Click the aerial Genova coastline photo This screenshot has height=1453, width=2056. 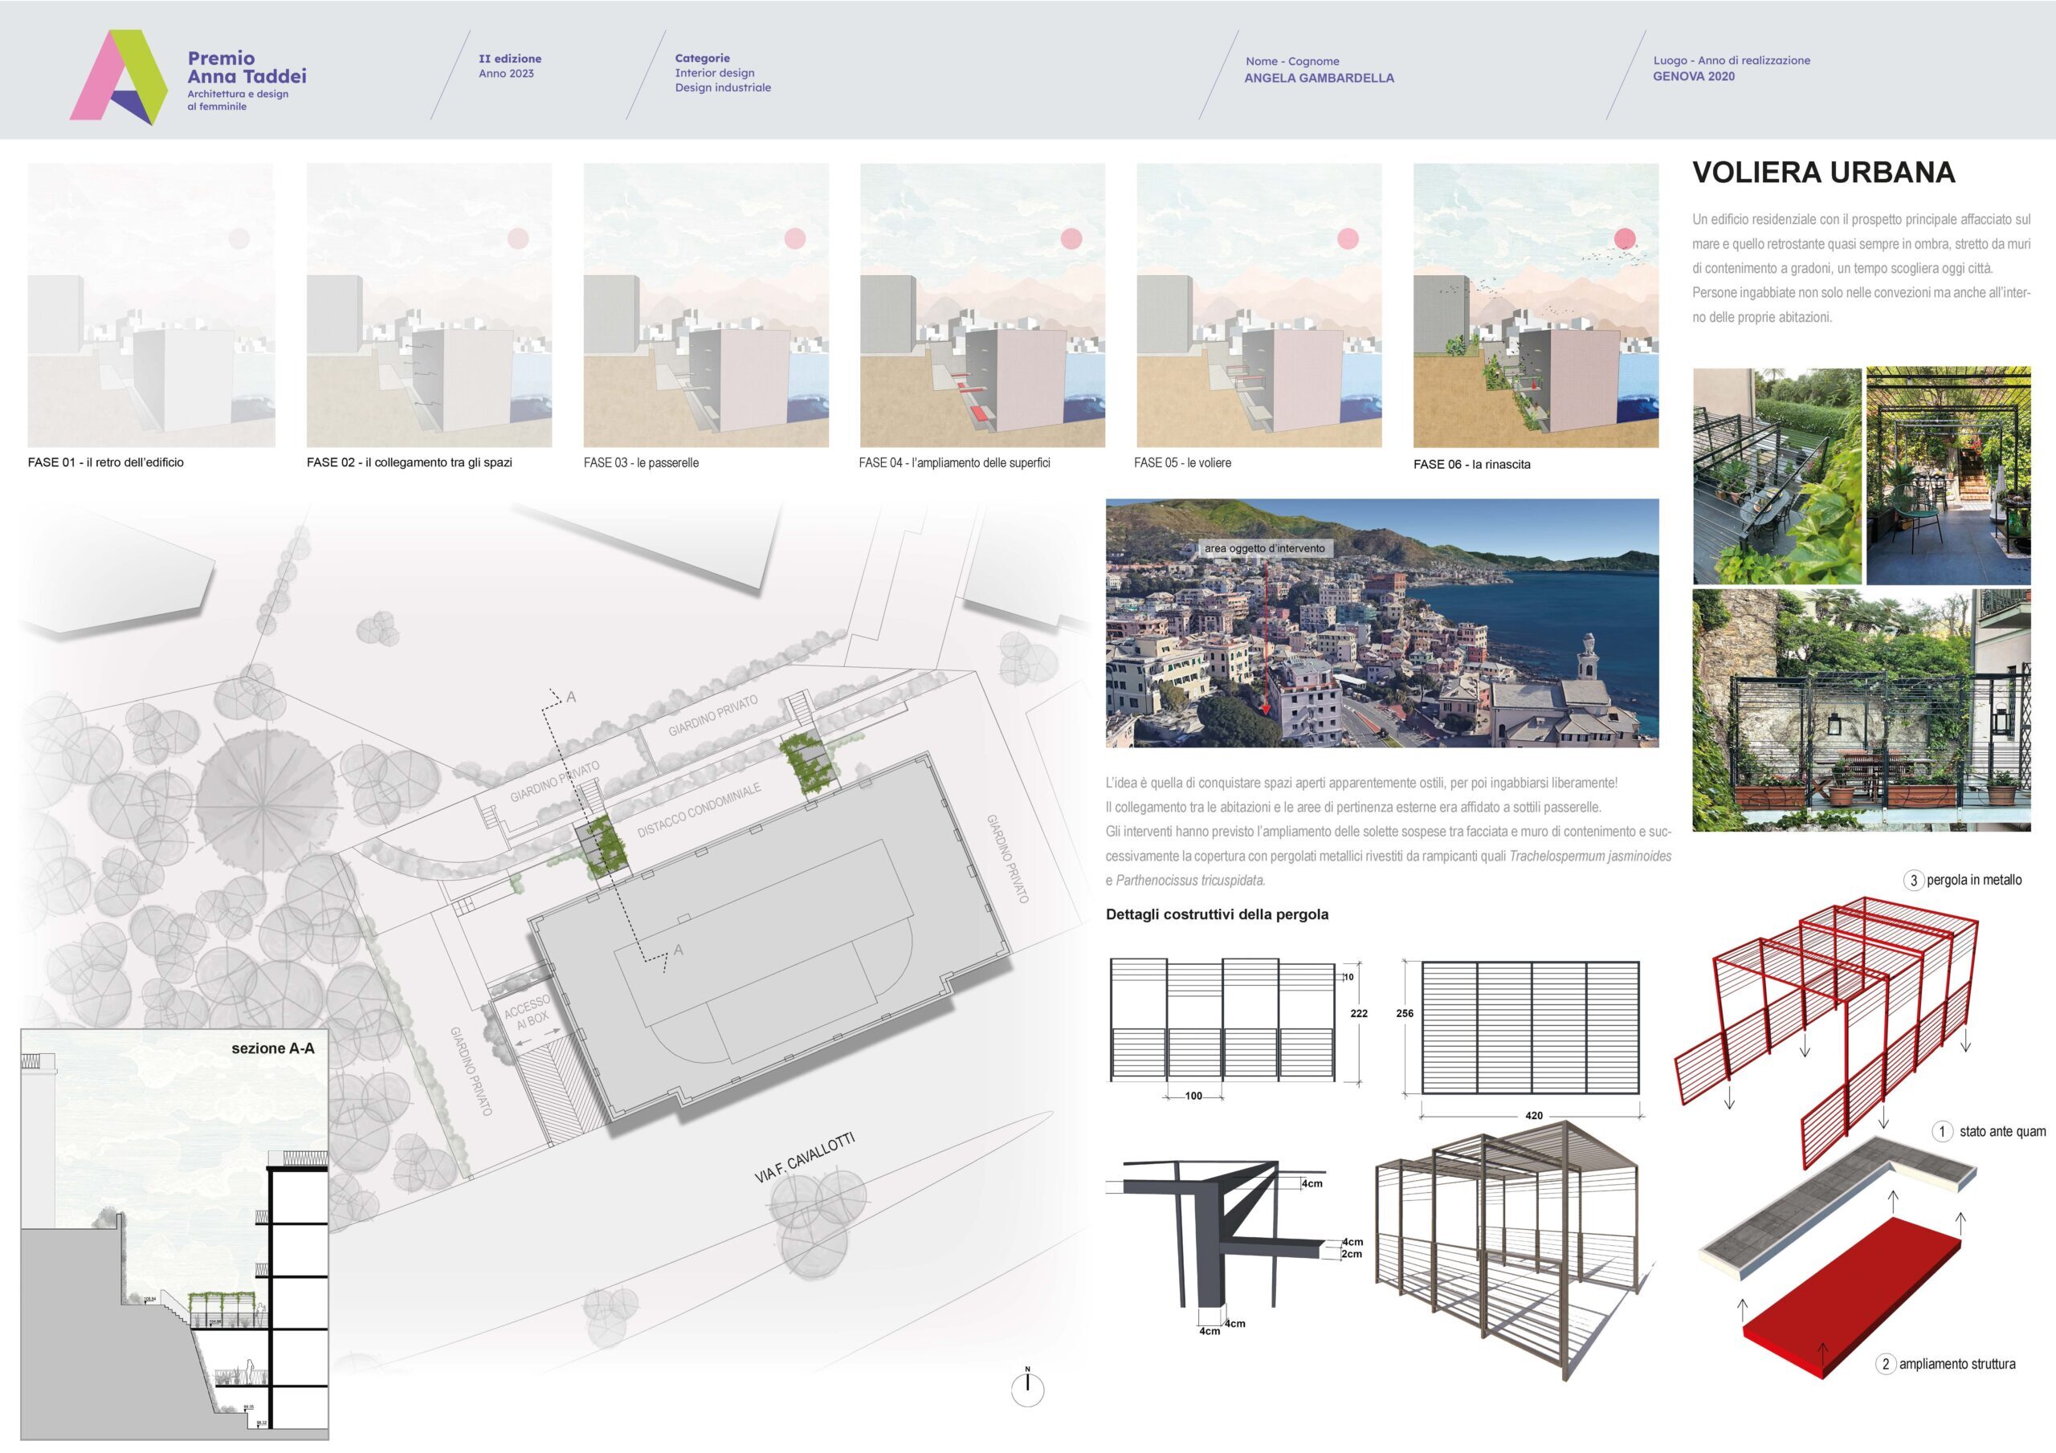[x=1381, y=623]
